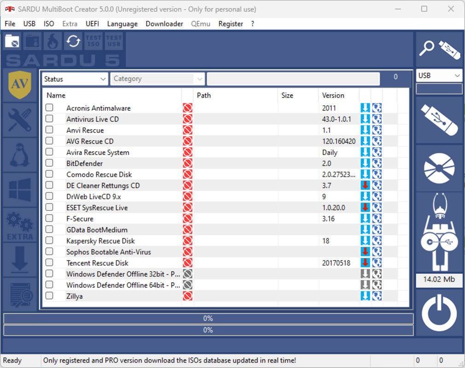The width and height of the screenshot is (465, 368).
Task: Open the Status dropdown filter
Action: [x=75, y=79]
